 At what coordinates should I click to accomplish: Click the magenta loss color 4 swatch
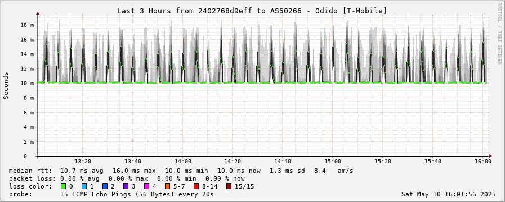(x=146, y=186)
